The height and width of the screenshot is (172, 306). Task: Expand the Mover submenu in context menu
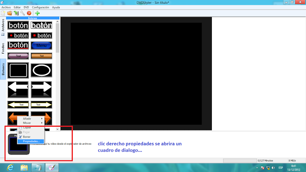pyautogui.click(x=31, y=123)
